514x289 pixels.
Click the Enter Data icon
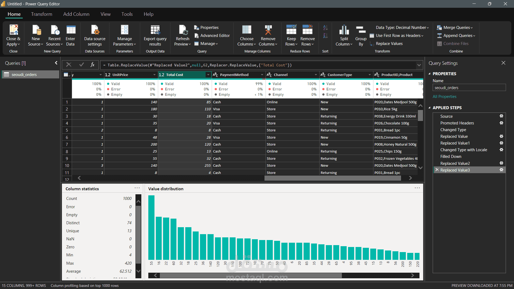coord(70,30)
